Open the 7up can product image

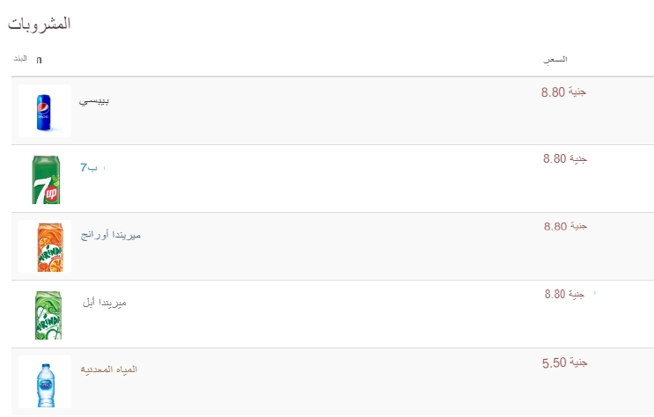pyautogui.click(x=46, y=179)
